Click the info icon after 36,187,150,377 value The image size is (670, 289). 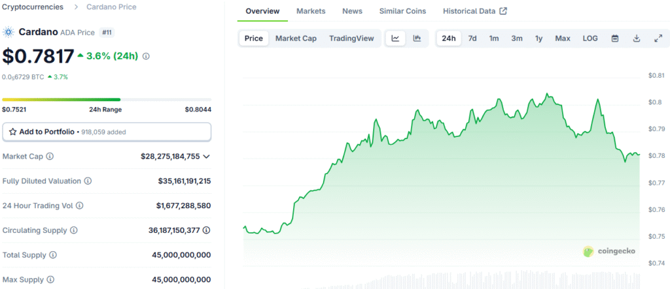pos(206,230)
